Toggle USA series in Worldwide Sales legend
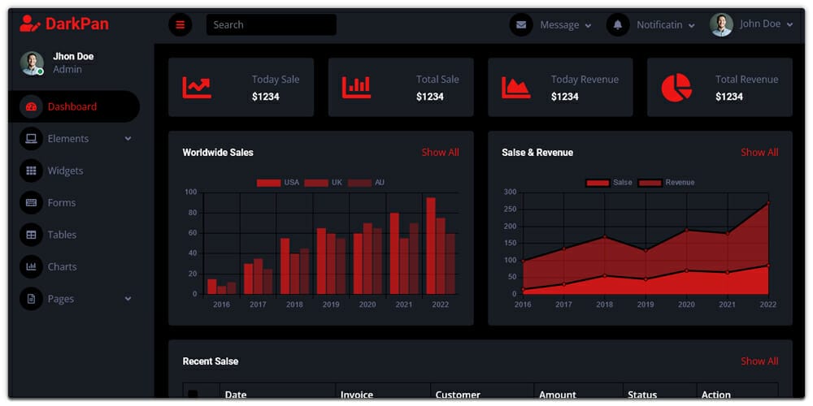813x406 pixels. 278,183
